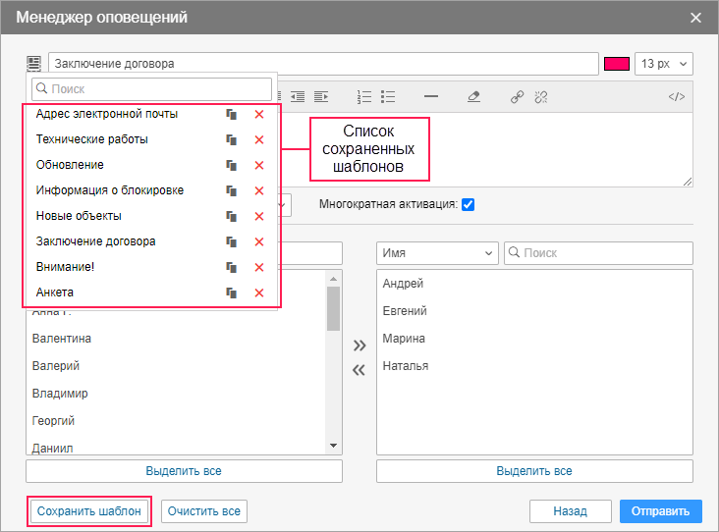Image resolution: width=719 pixels, height=532 pixels.
Task: Copy the 'Новые объекты' template
Action: [232, 216]
